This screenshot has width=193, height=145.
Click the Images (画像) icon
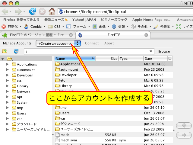[x=95, y=27]
